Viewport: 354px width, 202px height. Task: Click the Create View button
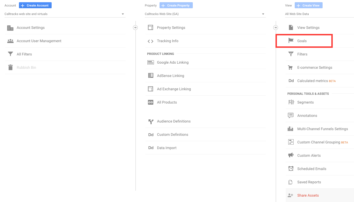point(309,5)
